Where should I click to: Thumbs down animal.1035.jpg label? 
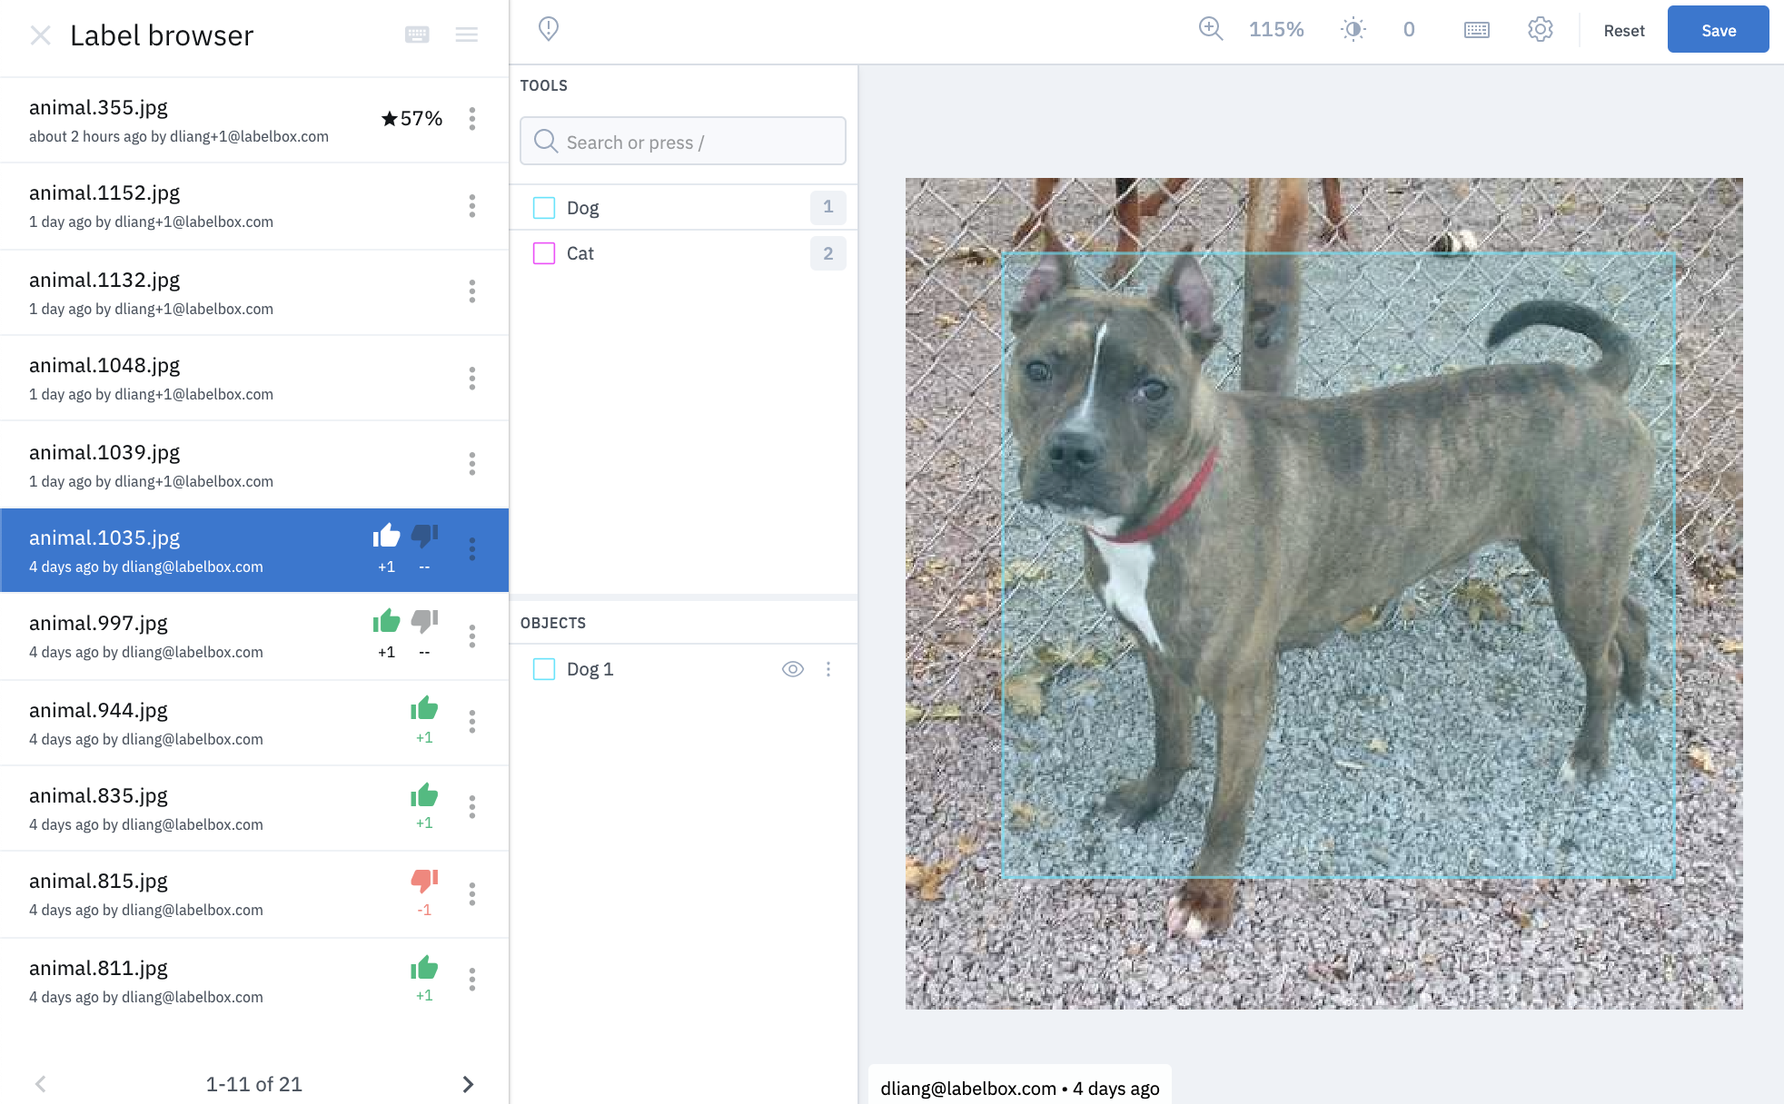click(x=424, y=537)
